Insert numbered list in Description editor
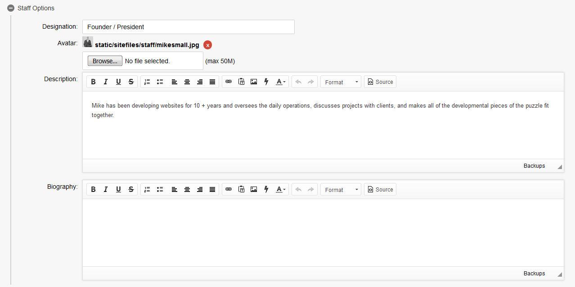 pos(147,82)
